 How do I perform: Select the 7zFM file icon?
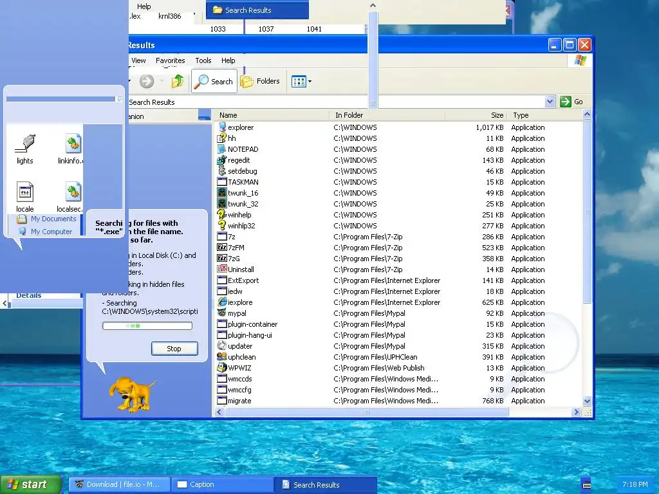click(x=222, y=247)
